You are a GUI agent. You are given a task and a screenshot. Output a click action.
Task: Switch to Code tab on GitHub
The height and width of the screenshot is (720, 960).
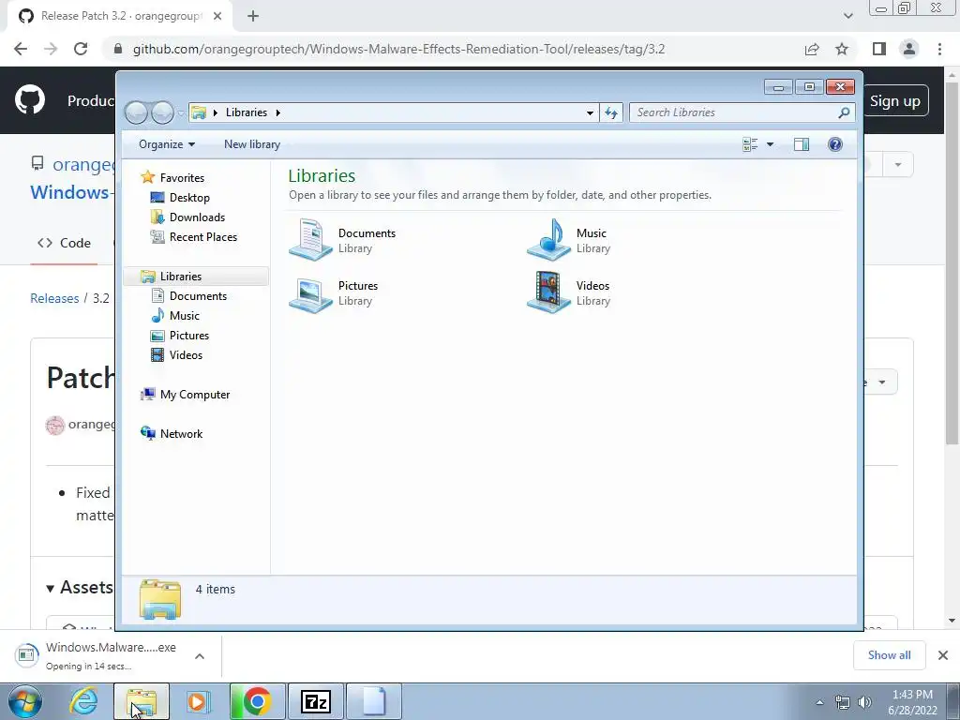pos(65,243)
